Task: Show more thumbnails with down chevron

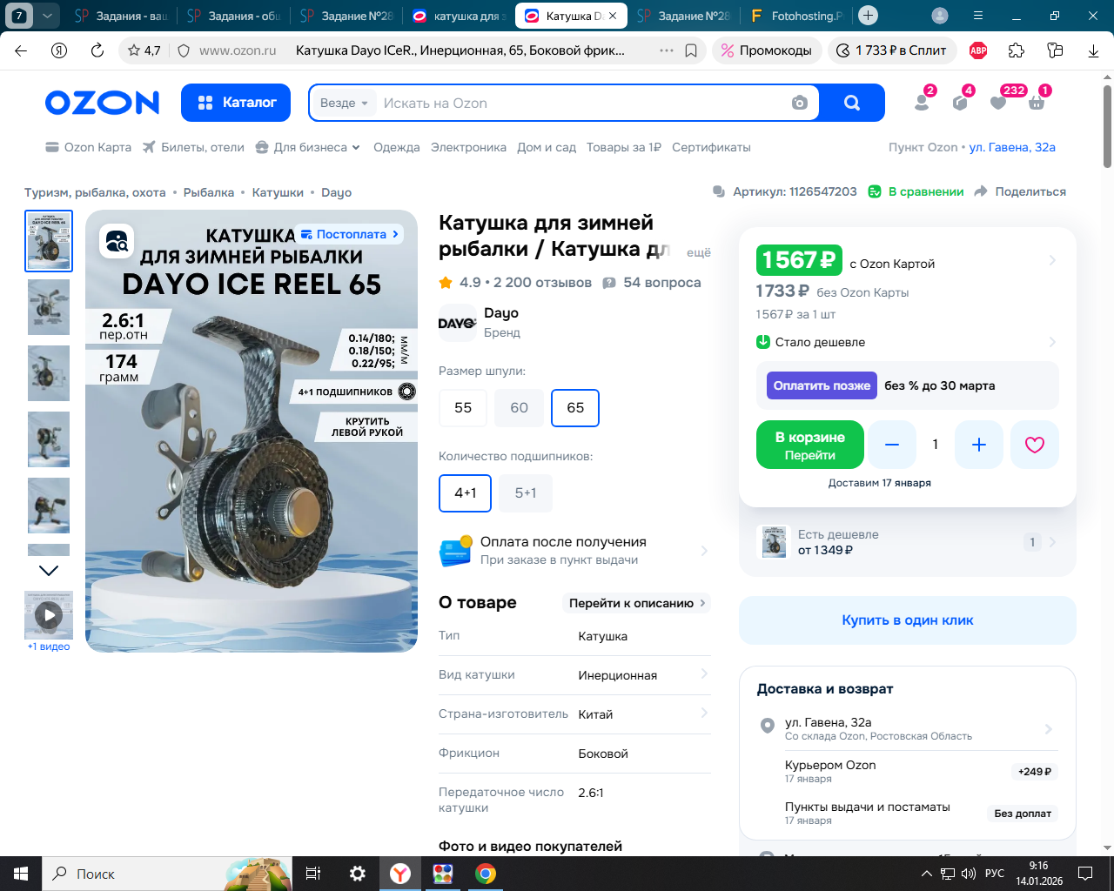Action: pyautogui.click(x=49, y=571)
